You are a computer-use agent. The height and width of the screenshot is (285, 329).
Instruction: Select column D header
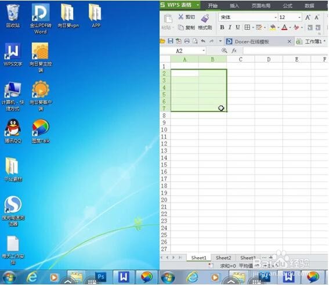tap(269, 59)
